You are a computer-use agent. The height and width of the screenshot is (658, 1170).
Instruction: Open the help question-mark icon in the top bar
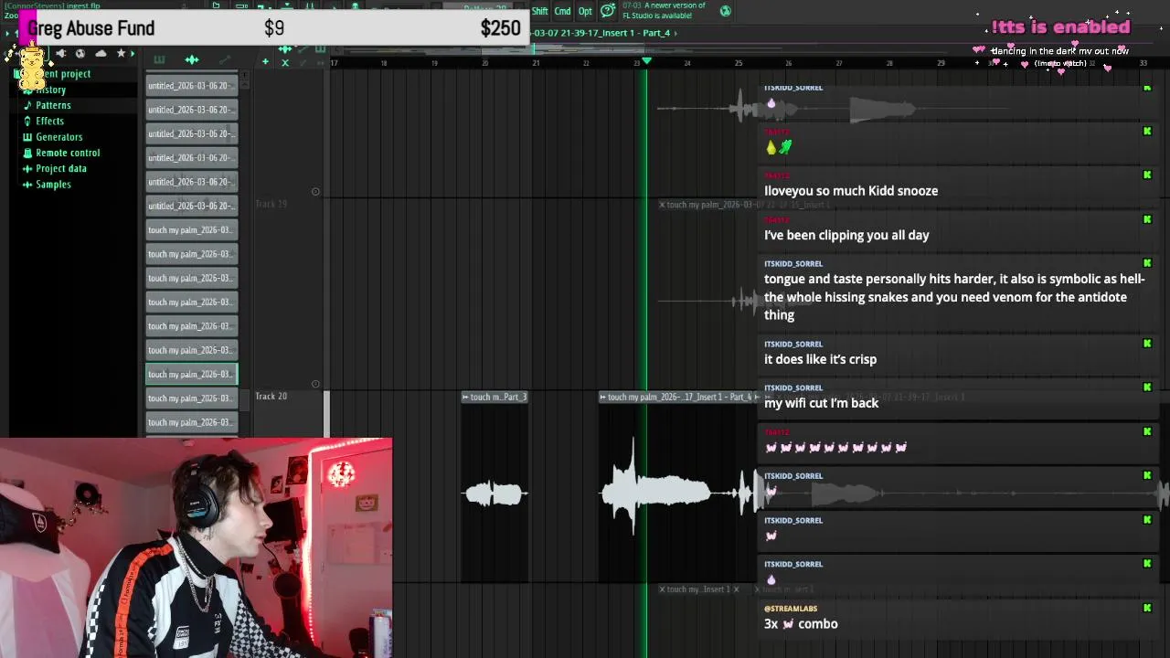coord(610,11)
